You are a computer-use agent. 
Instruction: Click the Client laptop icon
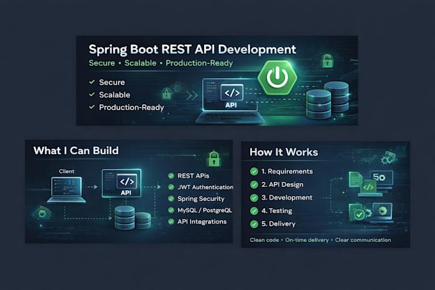pyautogui.click(x=67, y=190)
